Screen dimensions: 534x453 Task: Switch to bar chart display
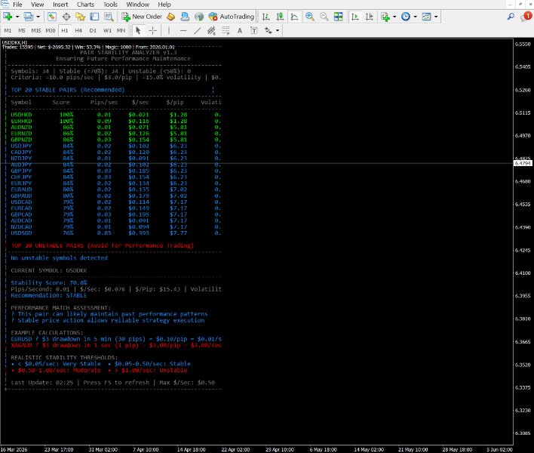pyautogui.click(x=266, y=17)
